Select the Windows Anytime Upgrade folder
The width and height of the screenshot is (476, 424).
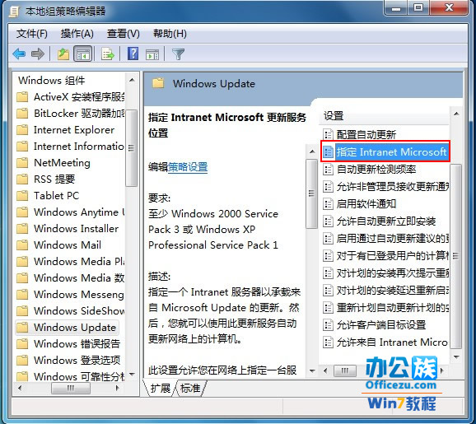pyautogui.click(x=71, y=212)
